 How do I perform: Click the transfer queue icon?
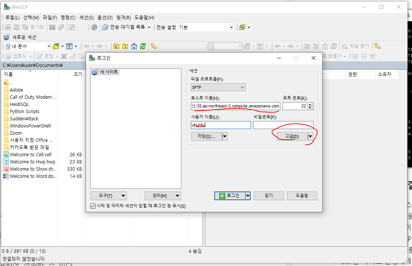point(105,27)
